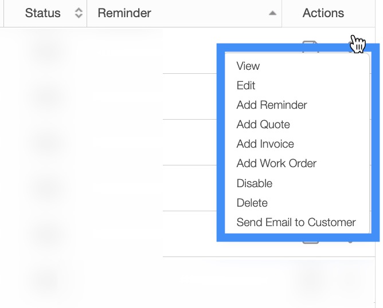Screen dimensions: 383x308
Task: Choose Edit in the context menu
Action: 245,85
